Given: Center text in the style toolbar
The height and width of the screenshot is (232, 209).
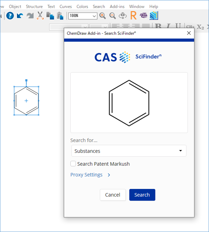Looking at the screenshot, I should [126, 26].
